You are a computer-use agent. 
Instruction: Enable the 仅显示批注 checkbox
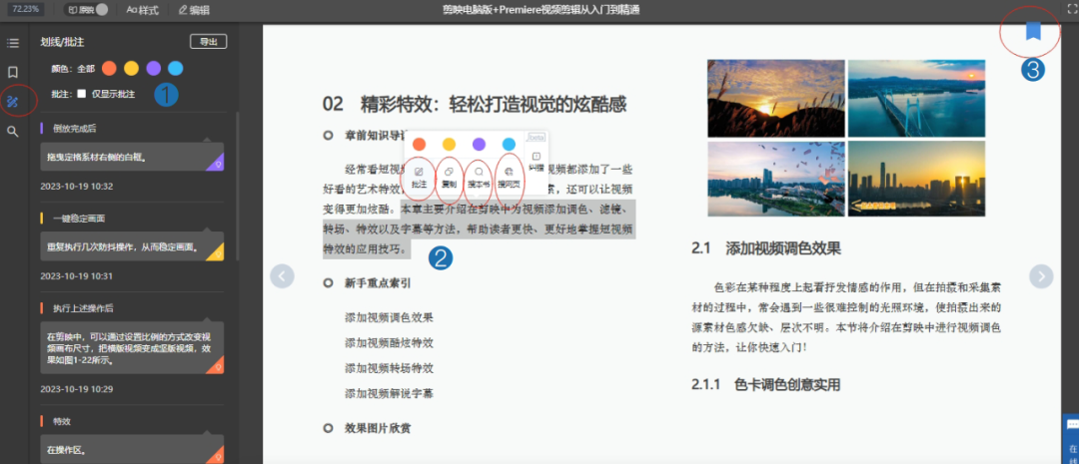tap(82, 94)
